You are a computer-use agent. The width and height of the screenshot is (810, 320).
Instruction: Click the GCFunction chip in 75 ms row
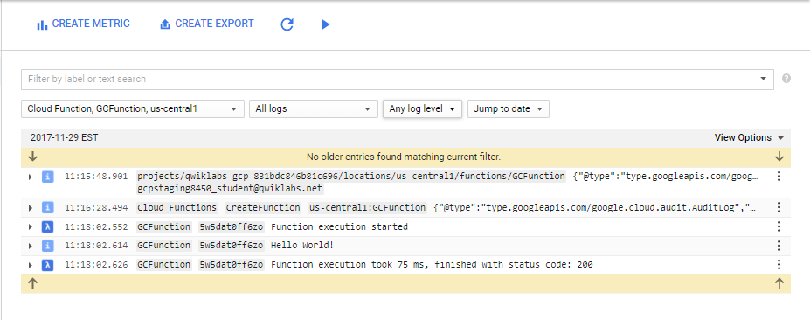[x=163, y=265]
